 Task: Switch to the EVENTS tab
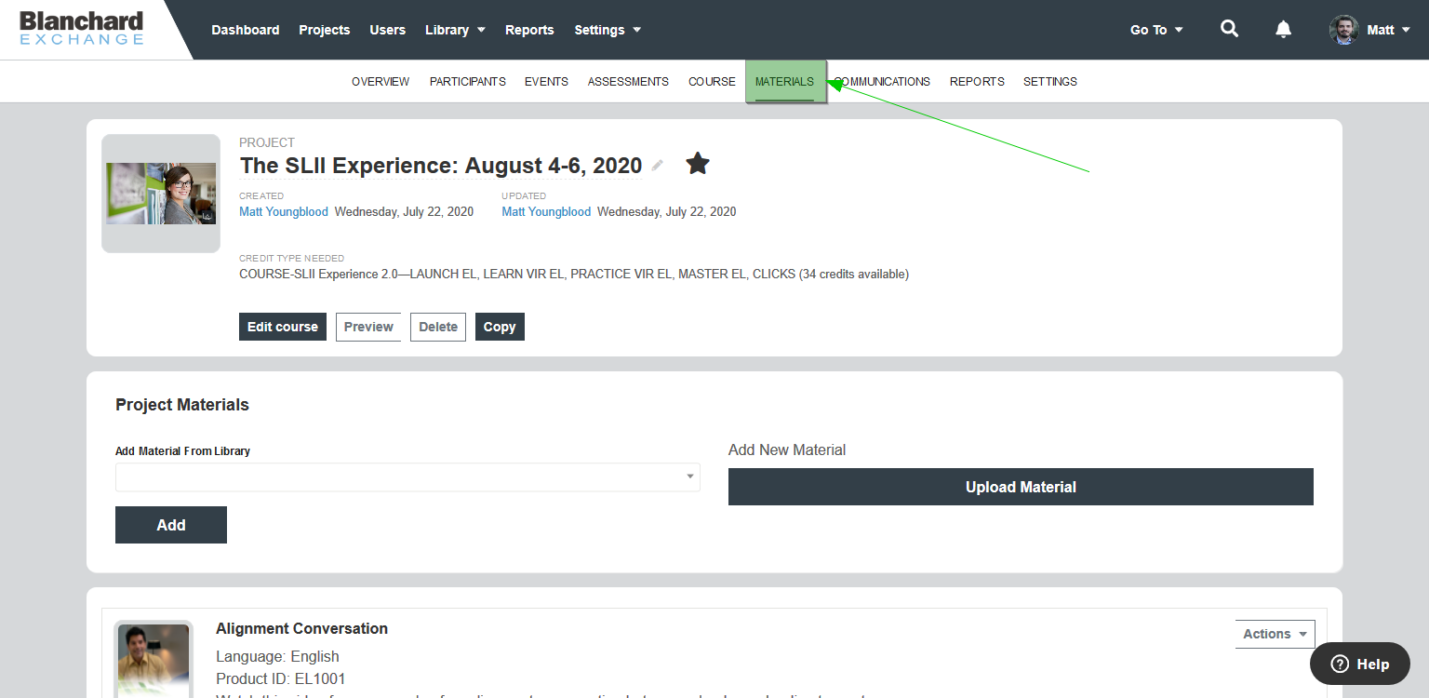pos(546,82)
